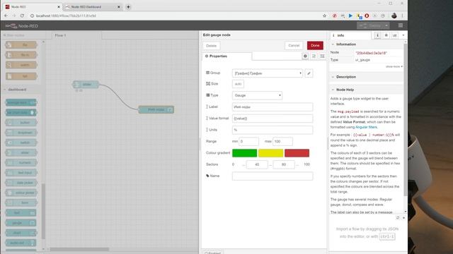This screenshot has width=453, height=254.
Task: Bookmark page with star icon
Action: (x=324, y=16)
